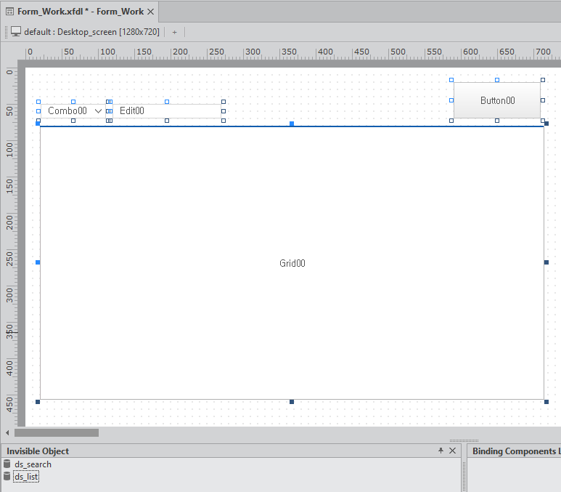Click the form icon on Form_Work tab
Viewport: 561px width, 492px height.
click(x=10, y=12)
